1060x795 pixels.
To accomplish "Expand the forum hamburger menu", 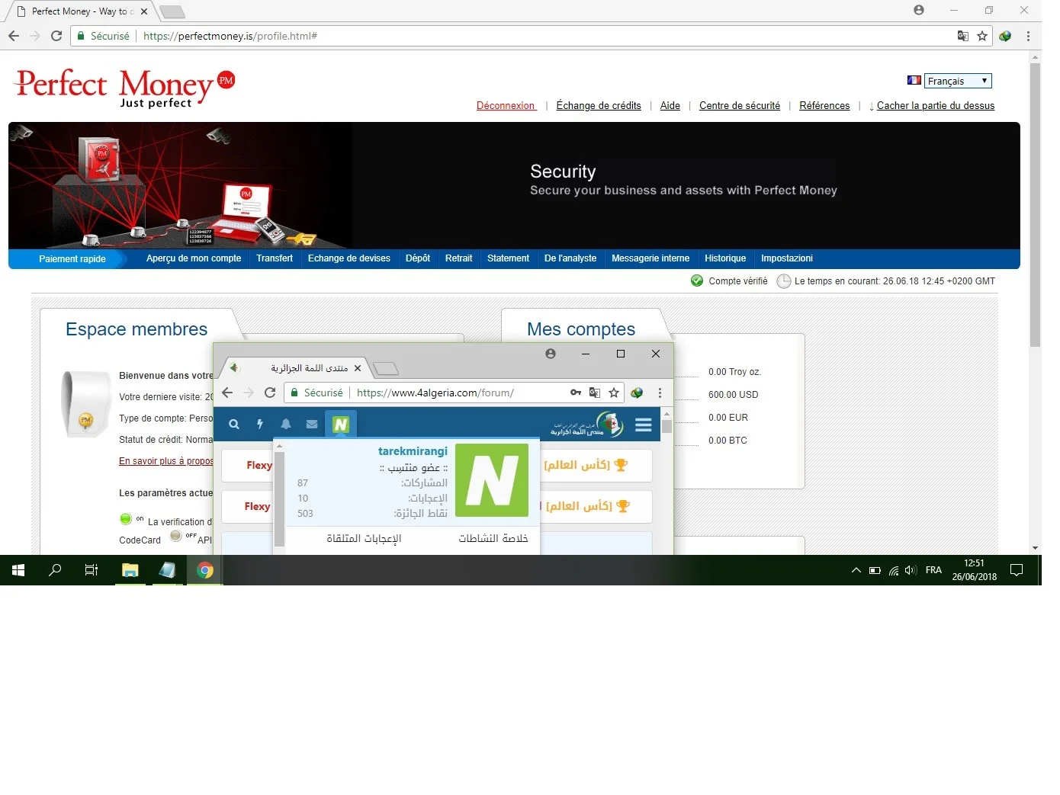I will coord(644,425).
